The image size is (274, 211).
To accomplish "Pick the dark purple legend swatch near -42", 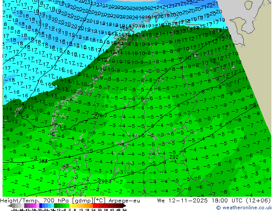I will click(x=25, y=206).
